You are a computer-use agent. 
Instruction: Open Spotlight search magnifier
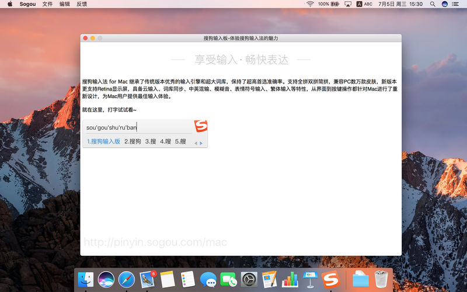pos(433,4)
